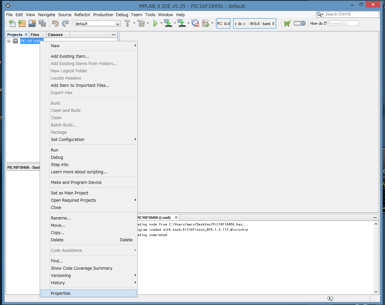This screenshot has width=385, height=305.
Task: Click the PC: 0x0 program counter box
Action: pyautogui.click(x=223, y=23)
